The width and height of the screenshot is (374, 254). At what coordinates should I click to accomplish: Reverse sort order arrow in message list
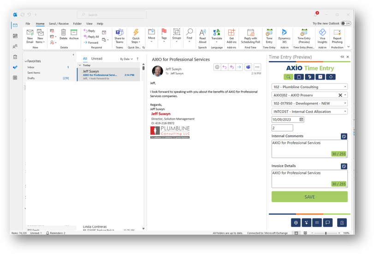tap(137, 59)
